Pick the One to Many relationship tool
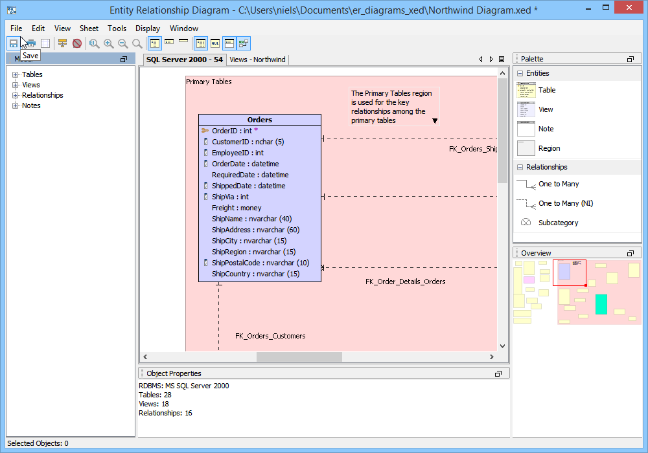The width and height of the screenshot is (648, 453). point(558,184)
